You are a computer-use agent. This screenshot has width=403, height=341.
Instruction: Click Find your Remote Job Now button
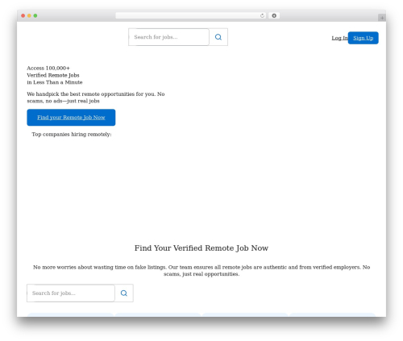tap(71, 118)
